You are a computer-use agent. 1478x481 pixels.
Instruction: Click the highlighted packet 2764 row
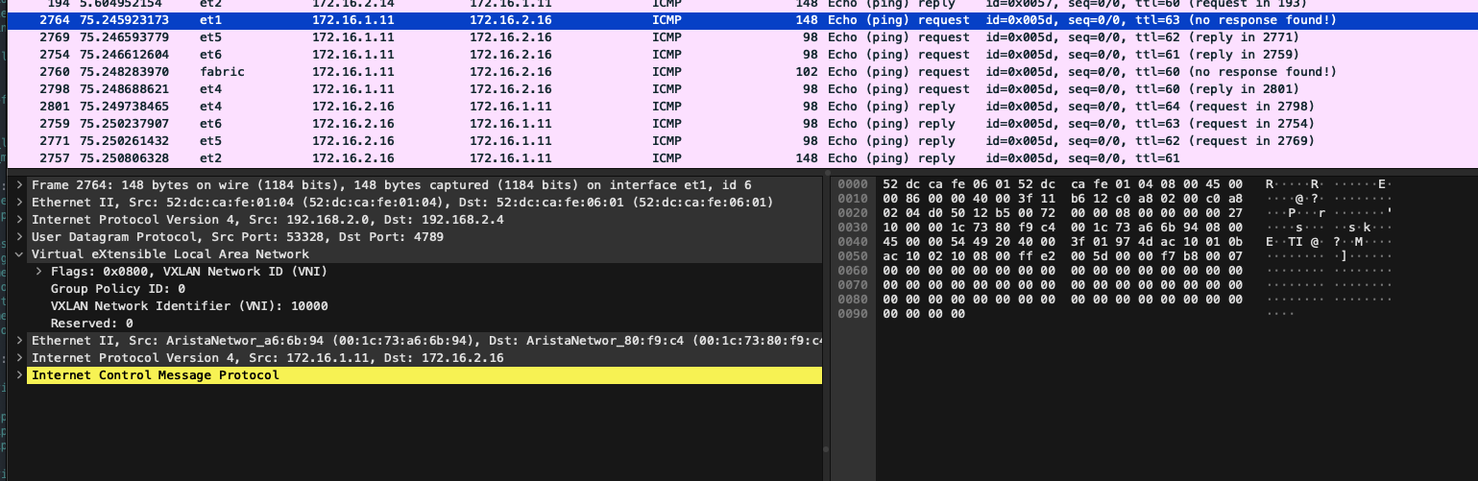[x=384, y=20]
